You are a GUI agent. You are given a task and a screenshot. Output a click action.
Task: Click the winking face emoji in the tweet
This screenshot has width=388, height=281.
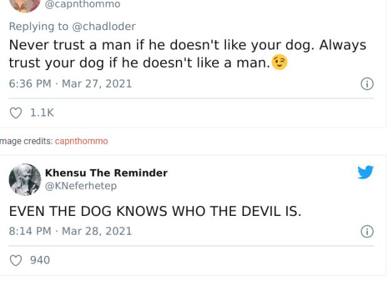[x=280, y=63]
